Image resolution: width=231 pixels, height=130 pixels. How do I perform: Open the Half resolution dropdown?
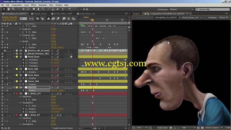coord(189,128)
